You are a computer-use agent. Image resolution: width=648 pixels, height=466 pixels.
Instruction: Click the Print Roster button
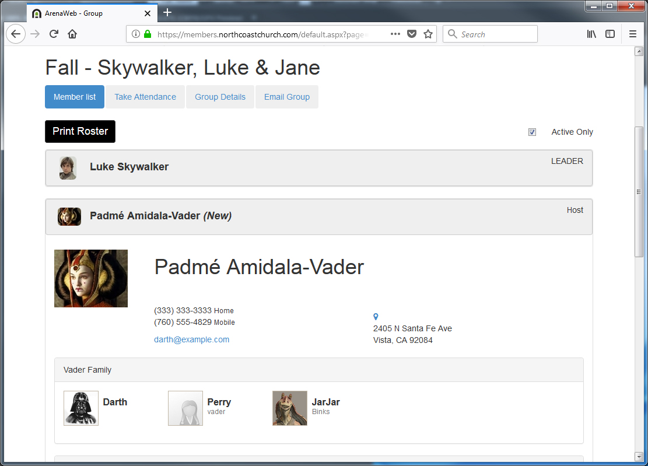coord(80,131)
